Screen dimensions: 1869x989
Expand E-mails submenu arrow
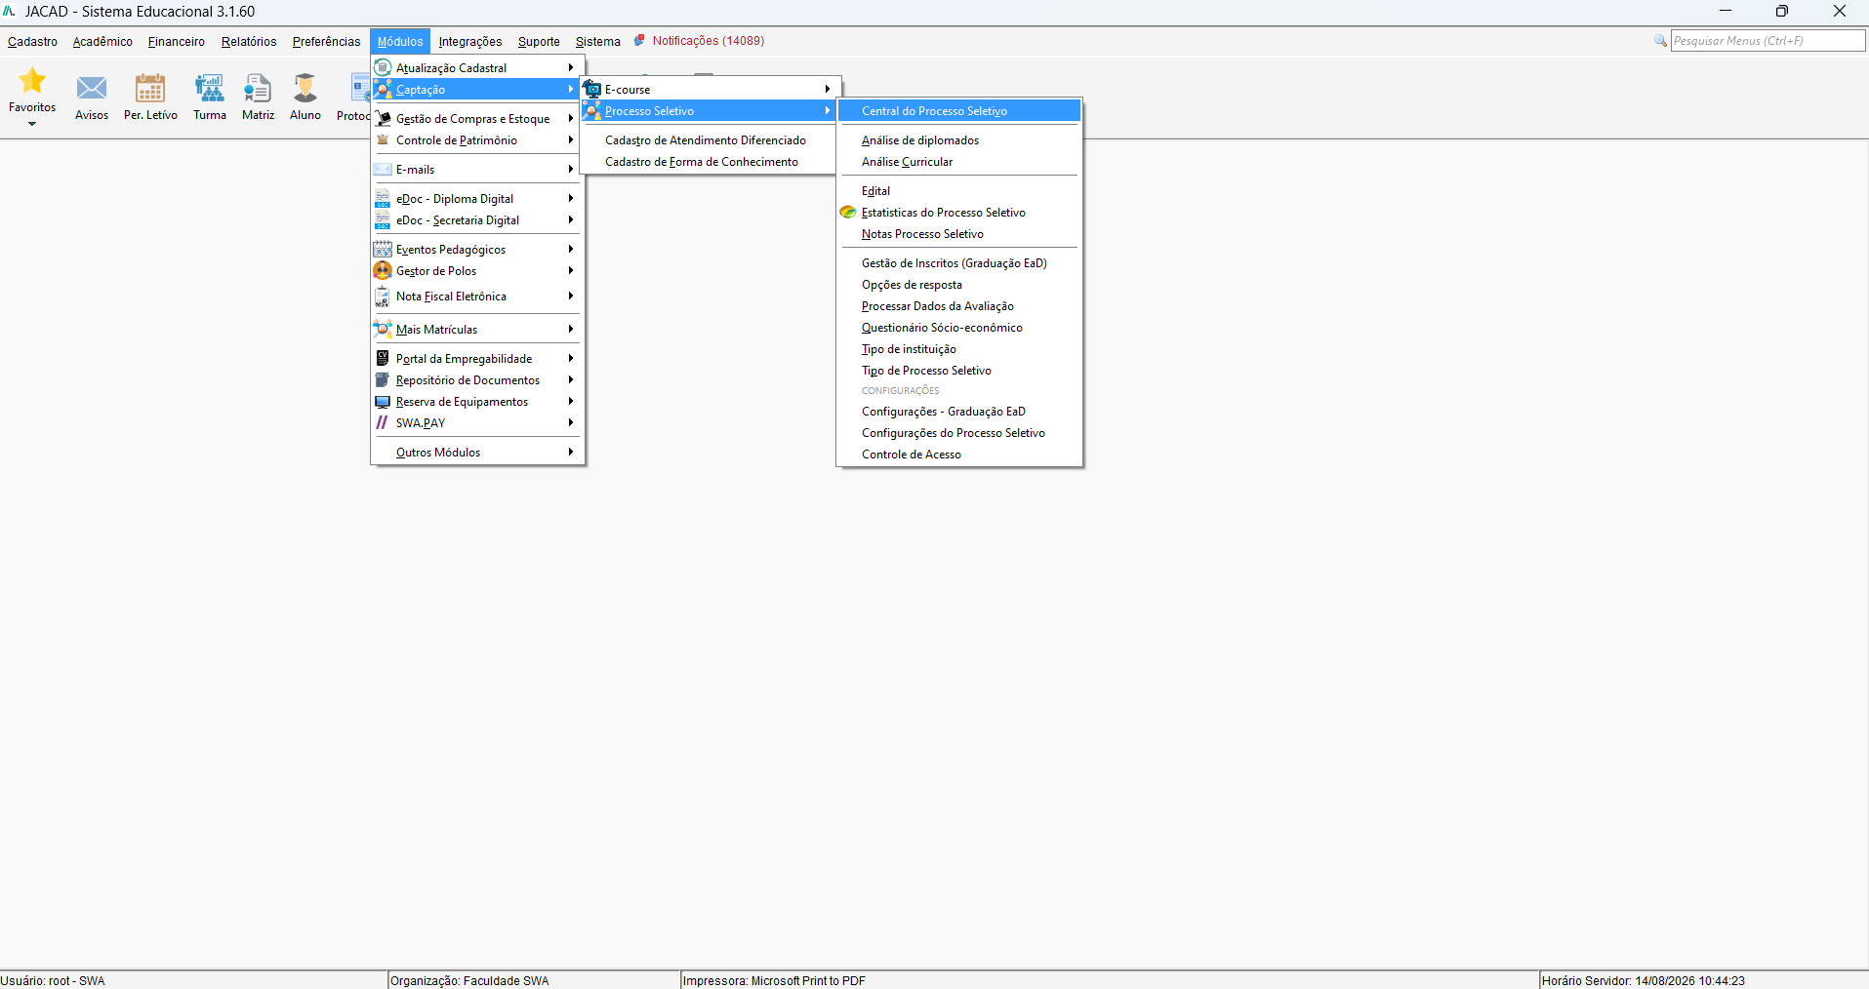tap(570, 170)
